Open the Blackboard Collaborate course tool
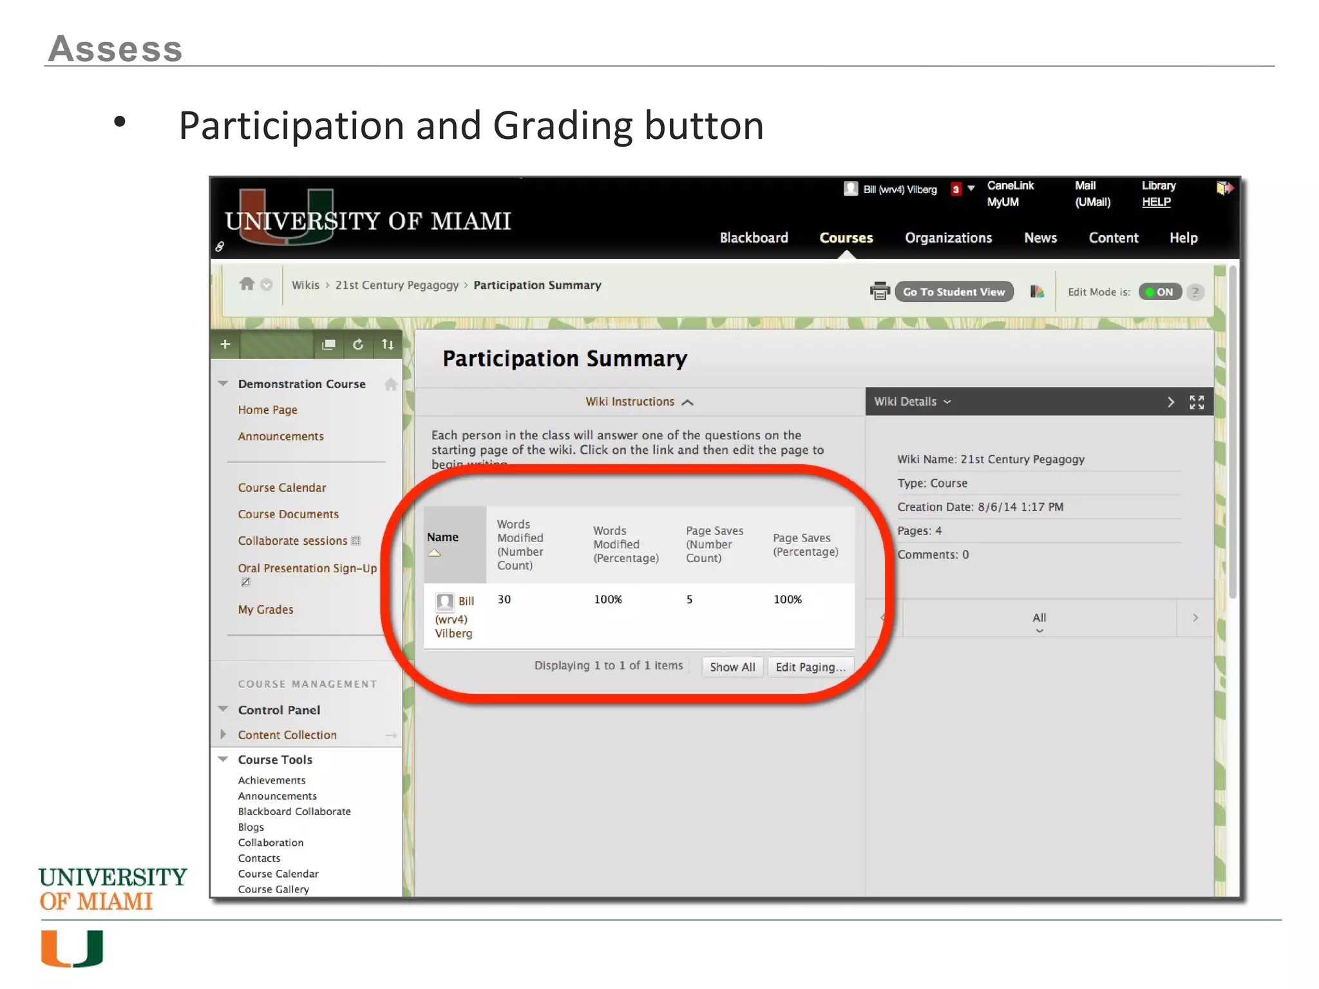Screen dimensions: 1319x989 click(x=294, y=812)
